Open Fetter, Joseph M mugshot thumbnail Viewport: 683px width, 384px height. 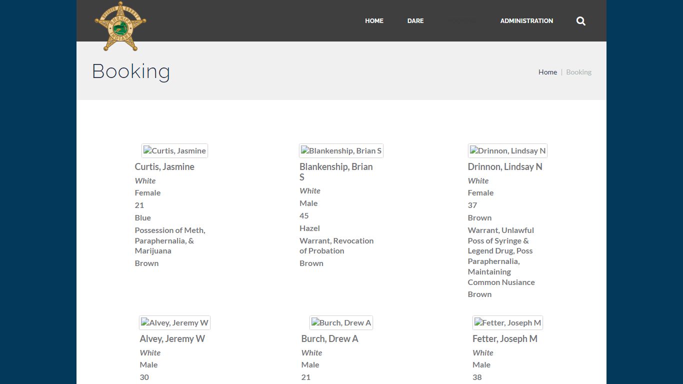pos(507,322)
